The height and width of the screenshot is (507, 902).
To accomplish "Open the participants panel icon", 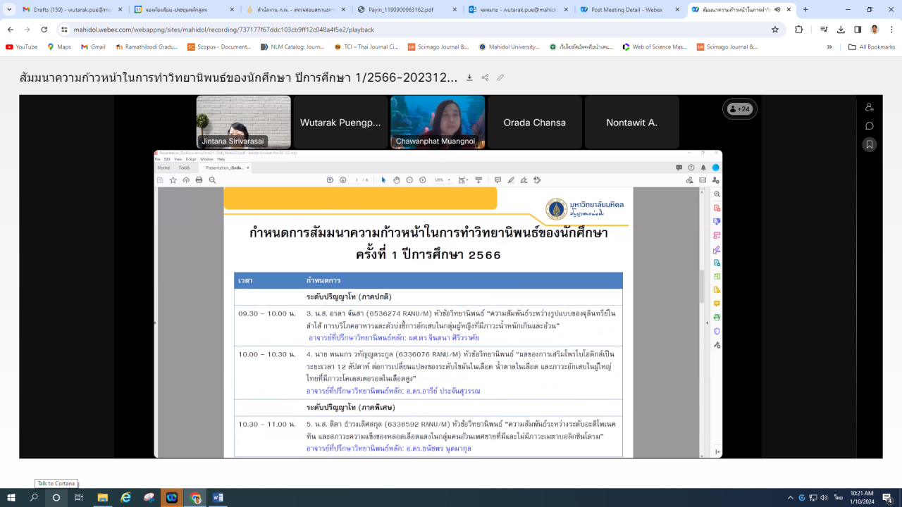I will tap(870, 107).
